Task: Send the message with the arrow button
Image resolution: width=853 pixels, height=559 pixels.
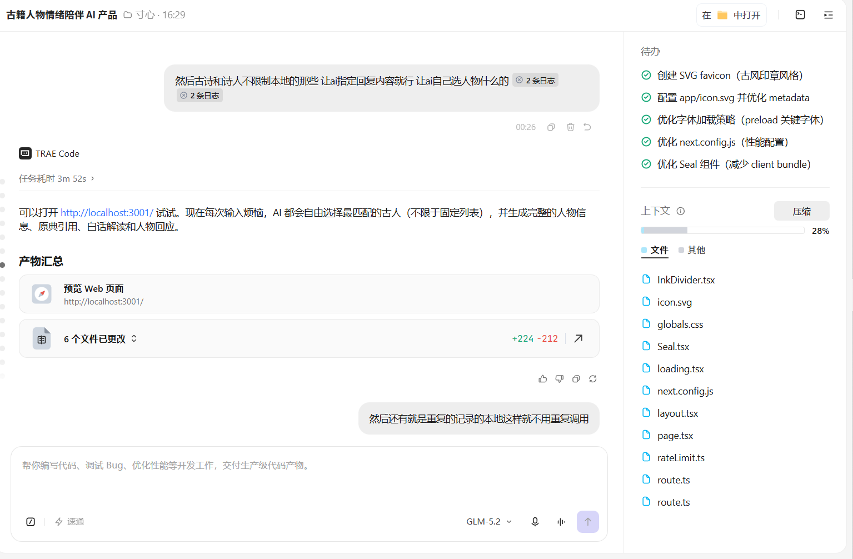Action: 588,522
